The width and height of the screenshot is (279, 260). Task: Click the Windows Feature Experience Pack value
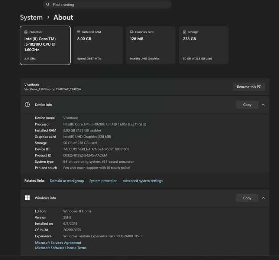102,236
